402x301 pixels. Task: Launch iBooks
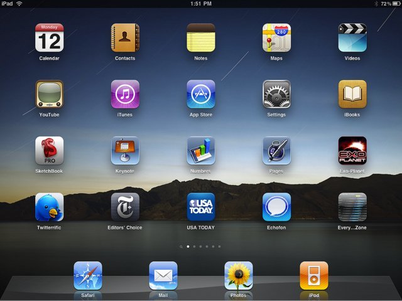pyautogui.click(x=352, y=94)
